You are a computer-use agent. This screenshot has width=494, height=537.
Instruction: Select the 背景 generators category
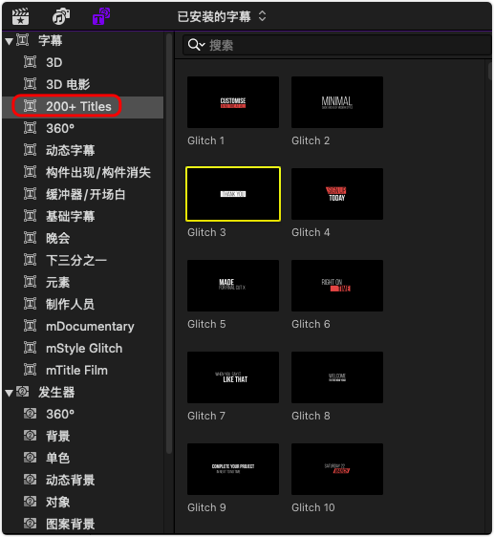pyautogui.click(x=82, y=436)
